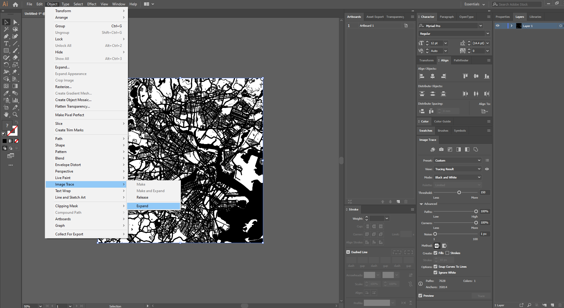Select the Zoom tool
The width and height of the screenshot is (564, 308).
15,114
